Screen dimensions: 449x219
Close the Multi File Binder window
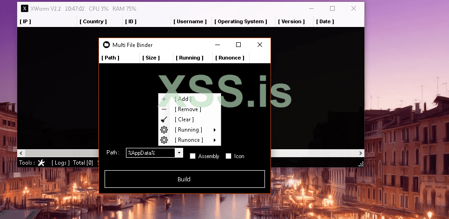tap(260, 45)
